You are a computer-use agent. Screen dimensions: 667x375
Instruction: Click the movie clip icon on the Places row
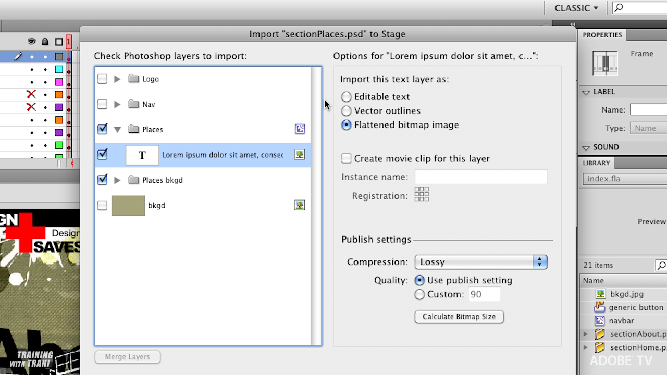[300, 129]
